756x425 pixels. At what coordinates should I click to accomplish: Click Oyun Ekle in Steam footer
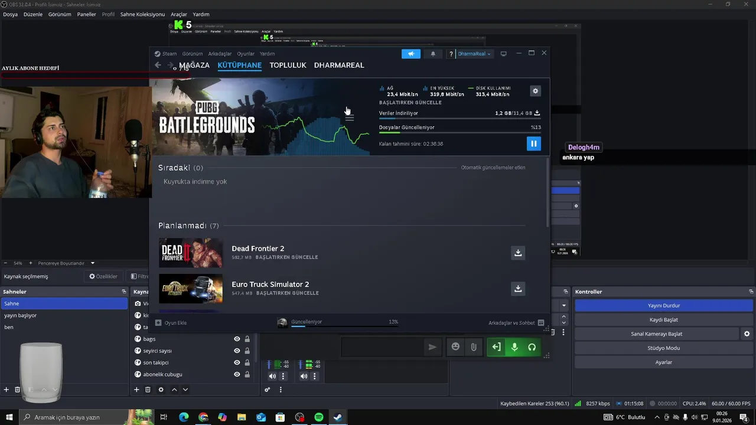click(171, 323)
